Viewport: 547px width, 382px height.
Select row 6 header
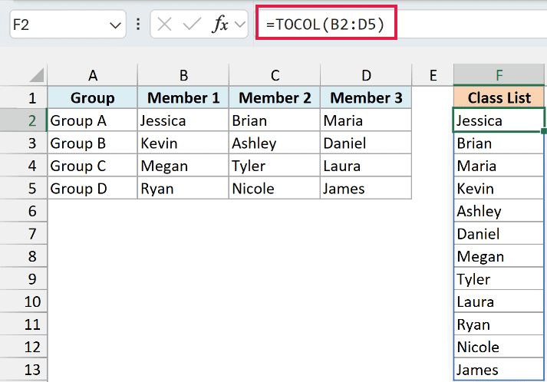(23, 211)
